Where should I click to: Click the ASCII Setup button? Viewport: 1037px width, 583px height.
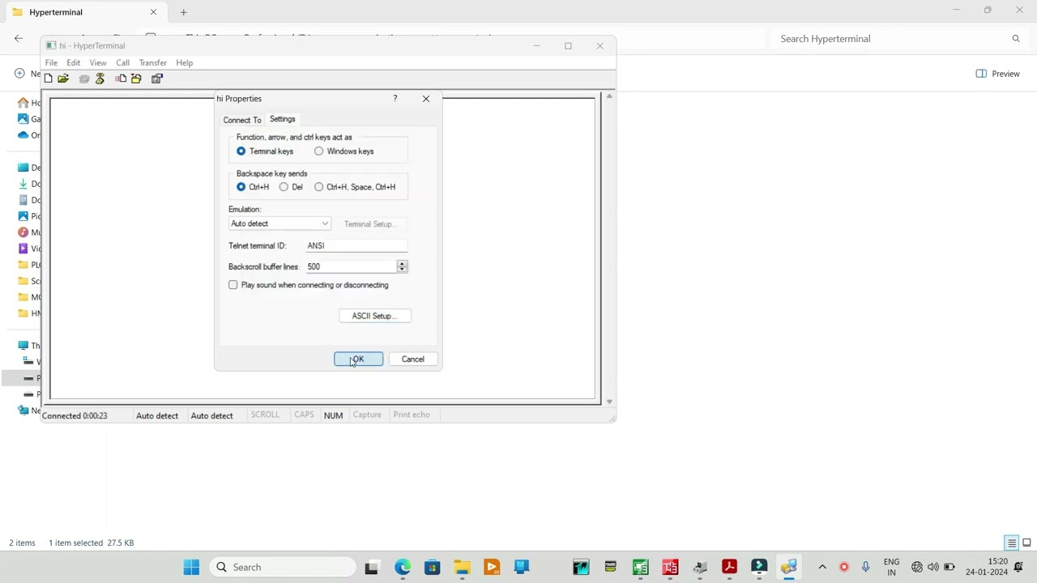click(375, 316)
